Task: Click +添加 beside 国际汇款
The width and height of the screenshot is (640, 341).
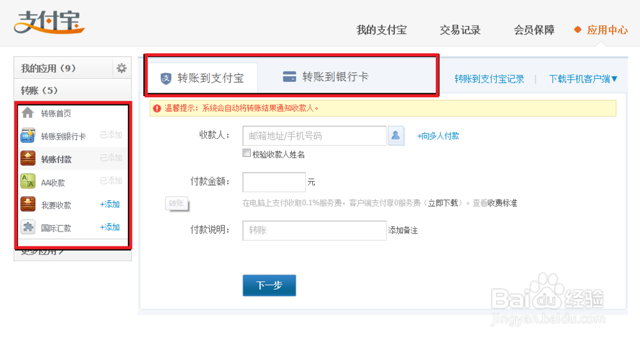Action: (110, 227)
